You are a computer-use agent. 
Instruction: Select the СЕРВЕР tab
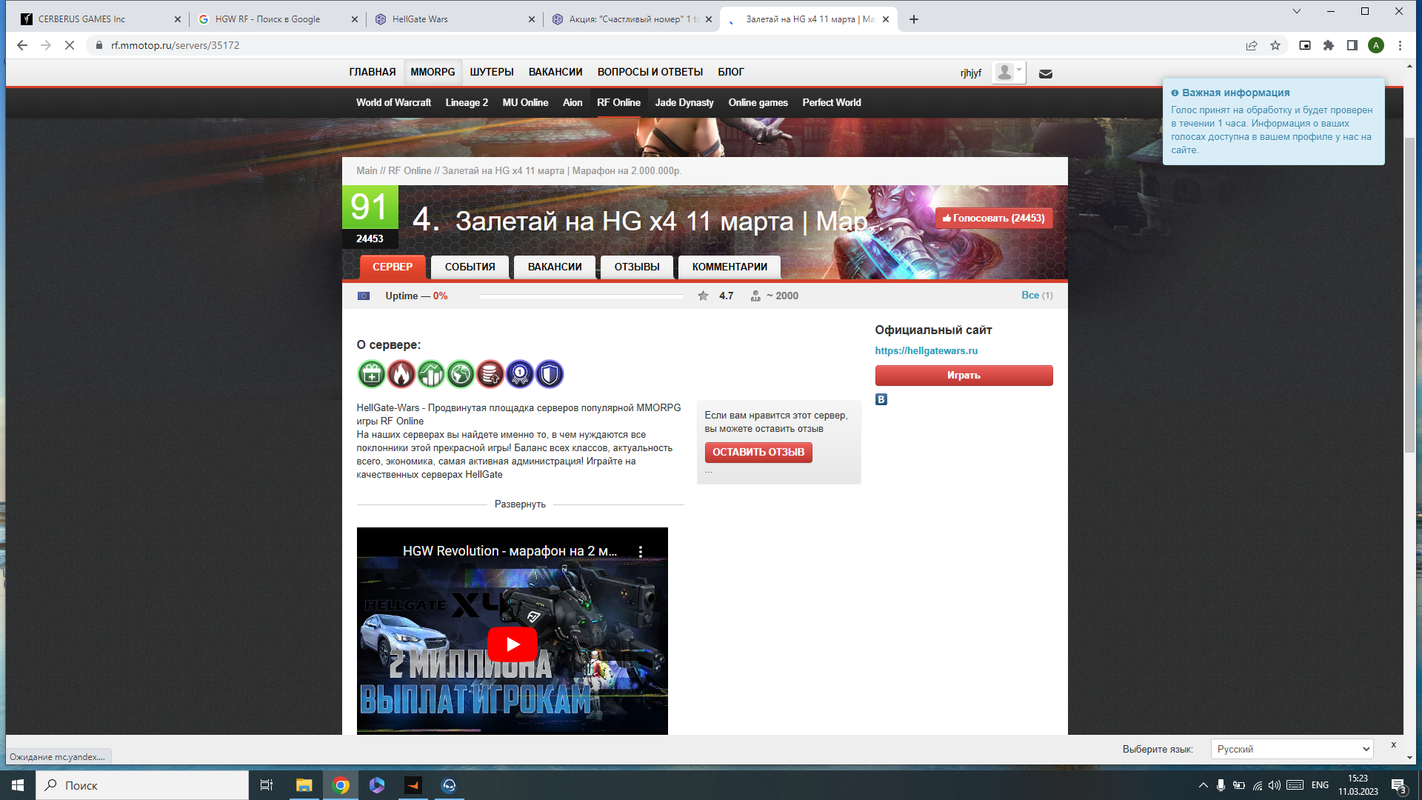[x=393, y=267]
